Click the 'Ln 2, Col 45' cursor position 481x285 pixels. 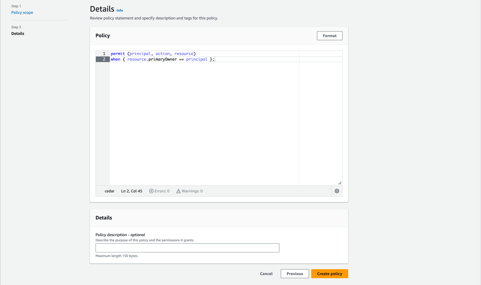[132, 191]
